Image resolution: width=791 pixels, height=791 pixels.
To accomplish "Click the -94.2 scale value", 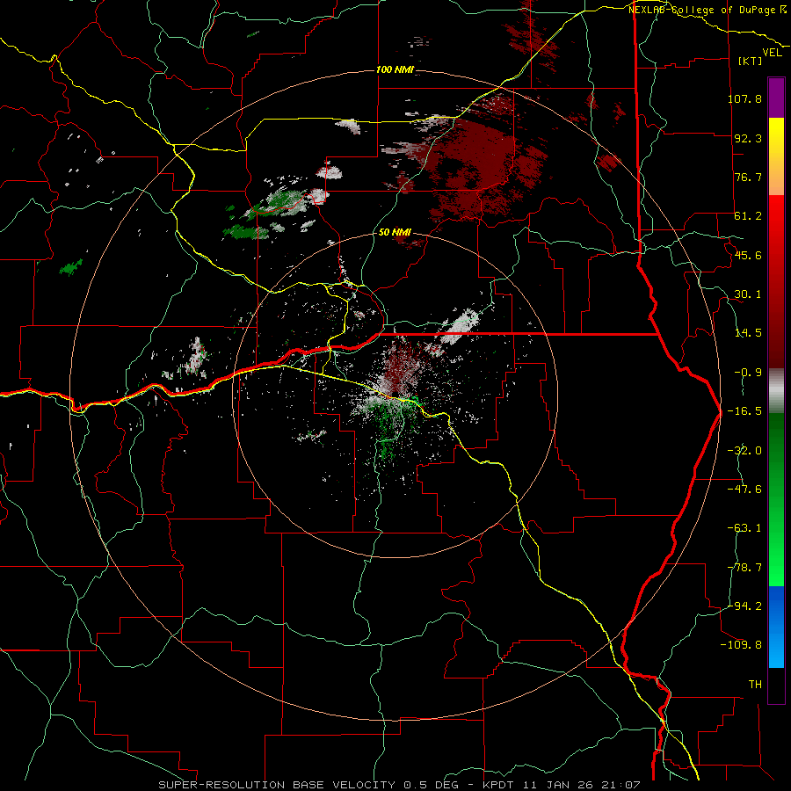I will click(x=744, y=606).
